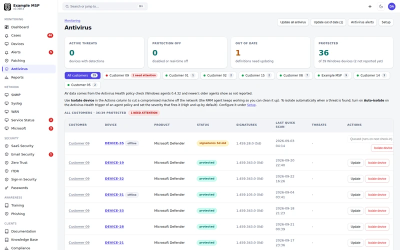This screenshot has width=400, height=250.
Task: Click Update for DEVICE-31
Action: 355,194
